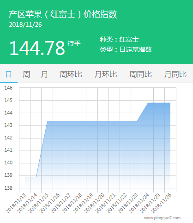Click the y-axis label 142
193x223 pixels.
tap(8, 138)
